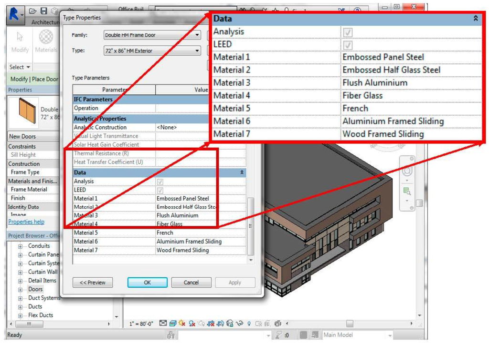Viewport: 489px width, 343px height.
Task: Click the Visual Style cube icon in view bar
Action: 172,323
